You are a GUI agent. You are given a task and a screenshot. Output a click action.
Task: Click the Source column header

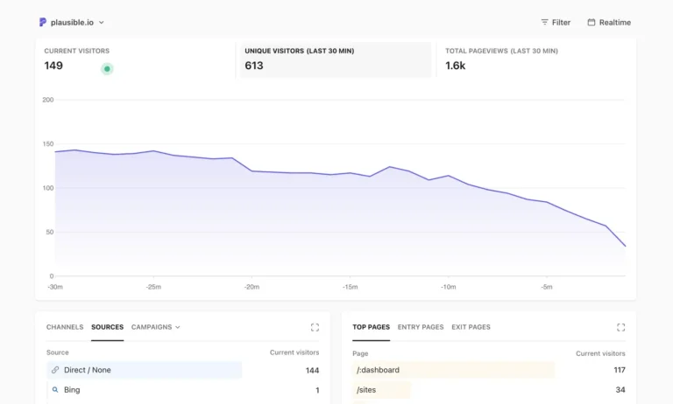pyautogui.click(x=58, y=352)
